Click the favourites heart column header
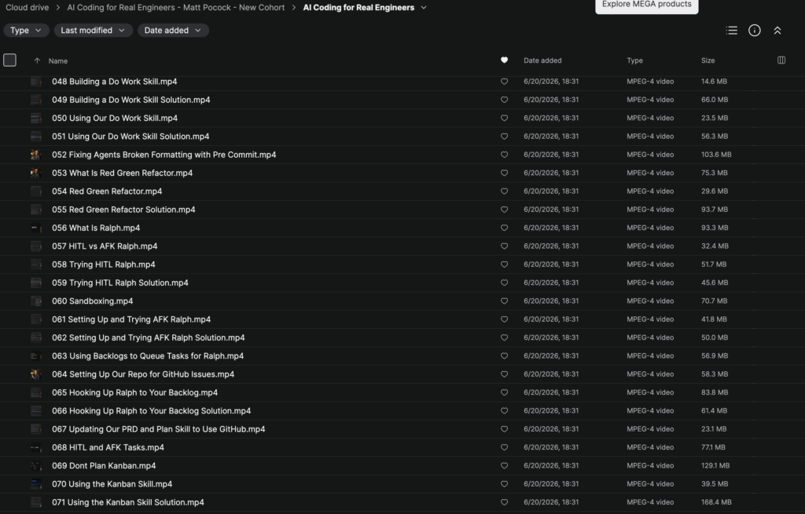This screenshot has width=805, height=514. [x=504, y=60]
